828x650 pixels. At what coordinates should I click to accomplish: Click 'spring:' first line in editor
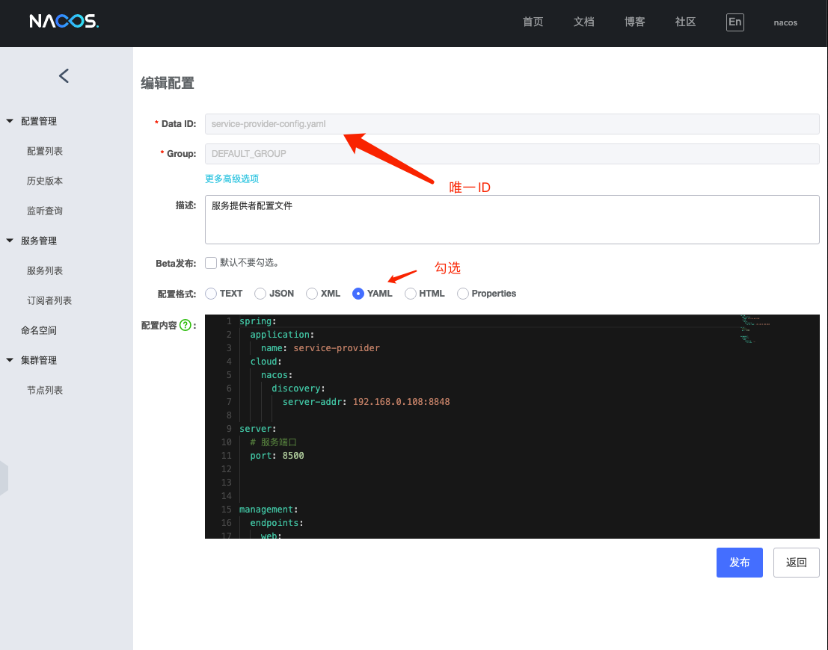pos(258,321)
